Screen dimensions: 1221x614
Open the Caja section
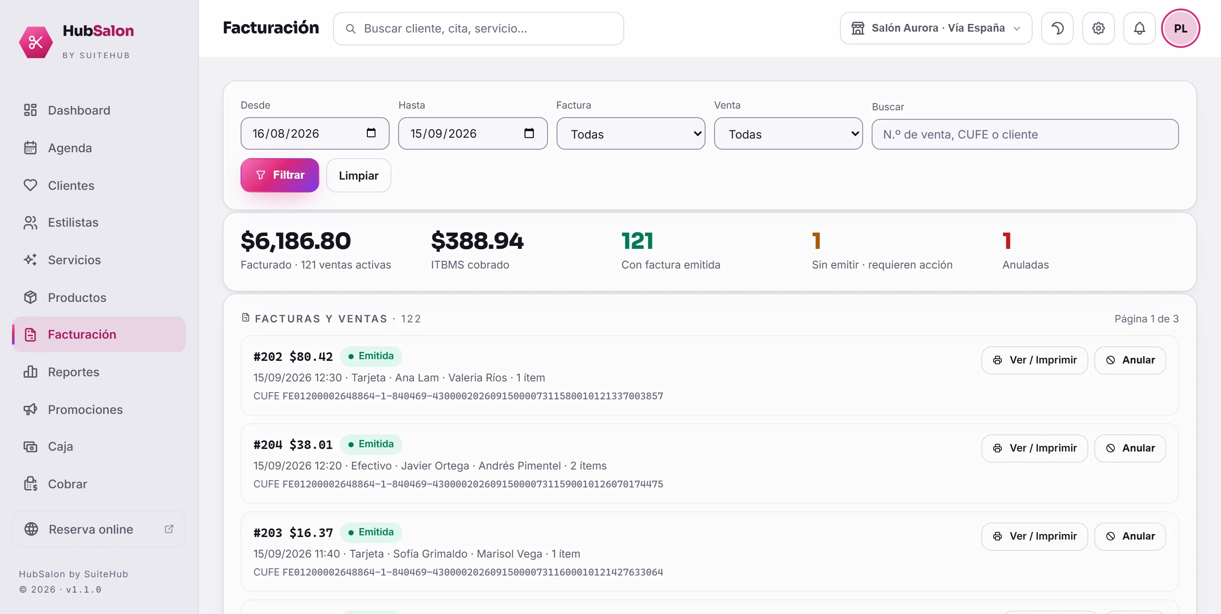pyautogui.click(x=98, y=446)
